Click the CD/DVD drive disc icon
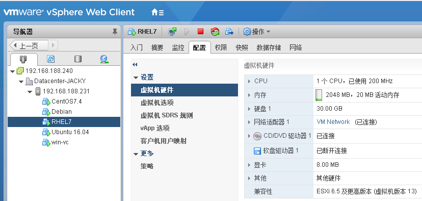This screenshot has width=422, height=201. pyautogui.click(x=257, y=136)
